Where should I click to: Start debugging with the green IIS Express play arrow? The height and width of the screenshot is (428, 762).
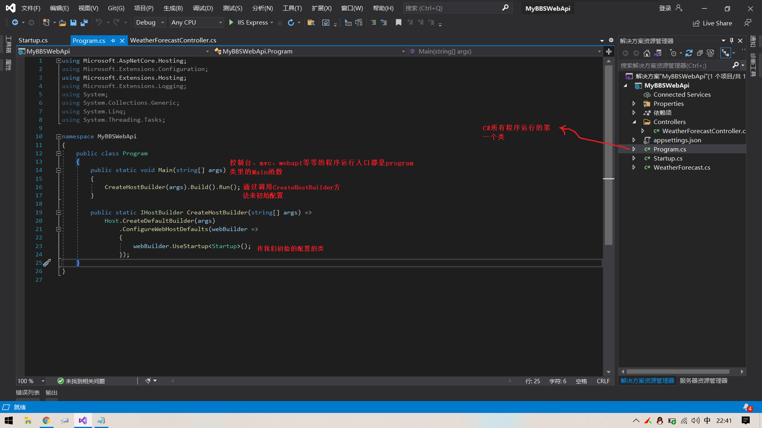tap(231, 23)
